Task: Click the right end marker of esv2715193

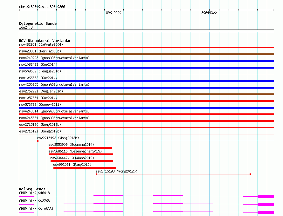Action: 250,174
